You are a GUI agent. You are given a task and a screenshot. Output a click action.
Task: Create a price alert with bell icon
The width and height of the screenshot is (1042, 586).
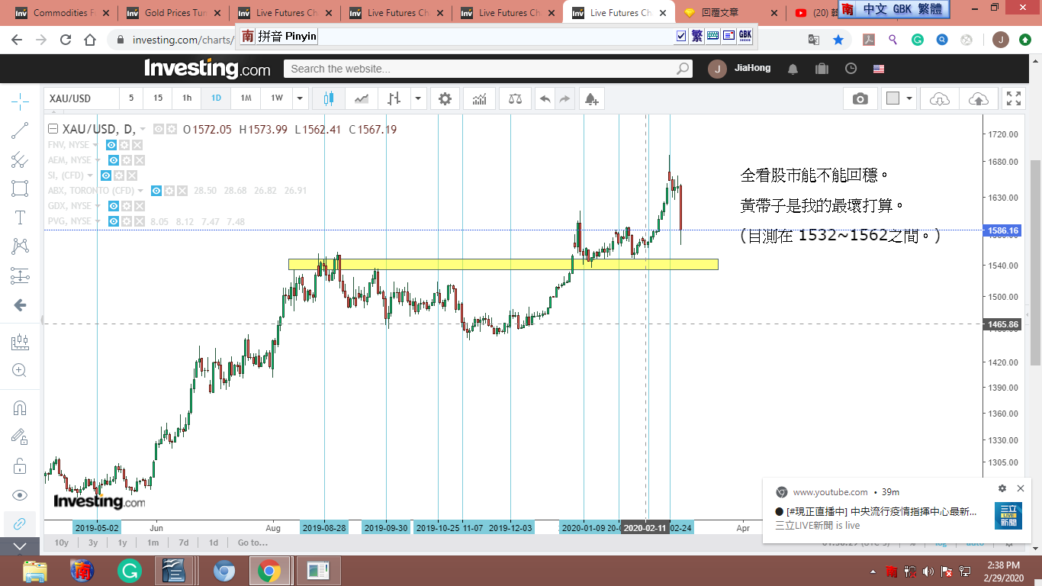[x=590, y=98]
